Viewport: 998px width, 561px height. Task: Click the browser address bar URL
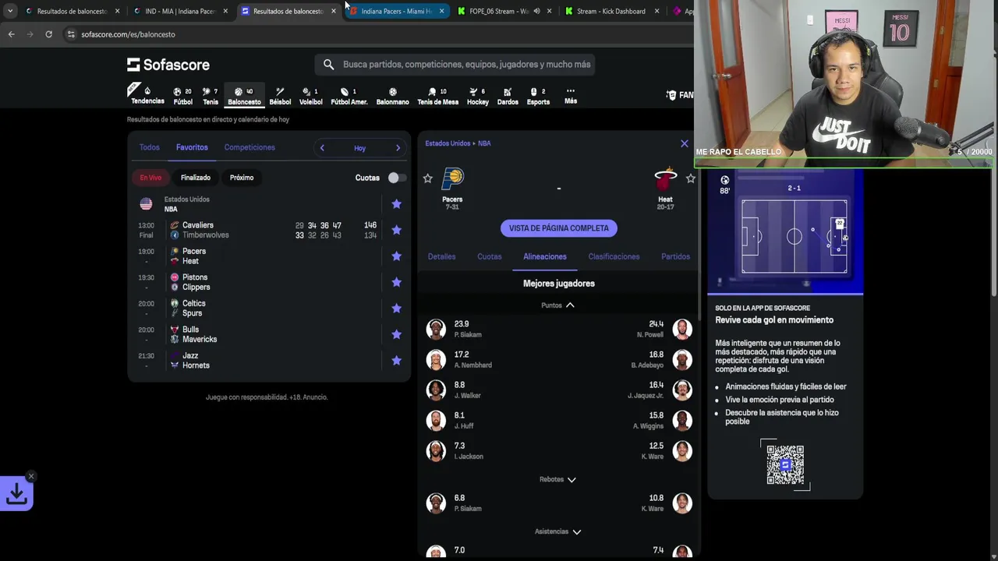click(128, 34)
